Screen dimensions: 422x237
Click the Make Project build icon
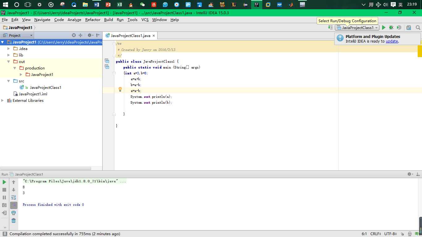point(331,27)
